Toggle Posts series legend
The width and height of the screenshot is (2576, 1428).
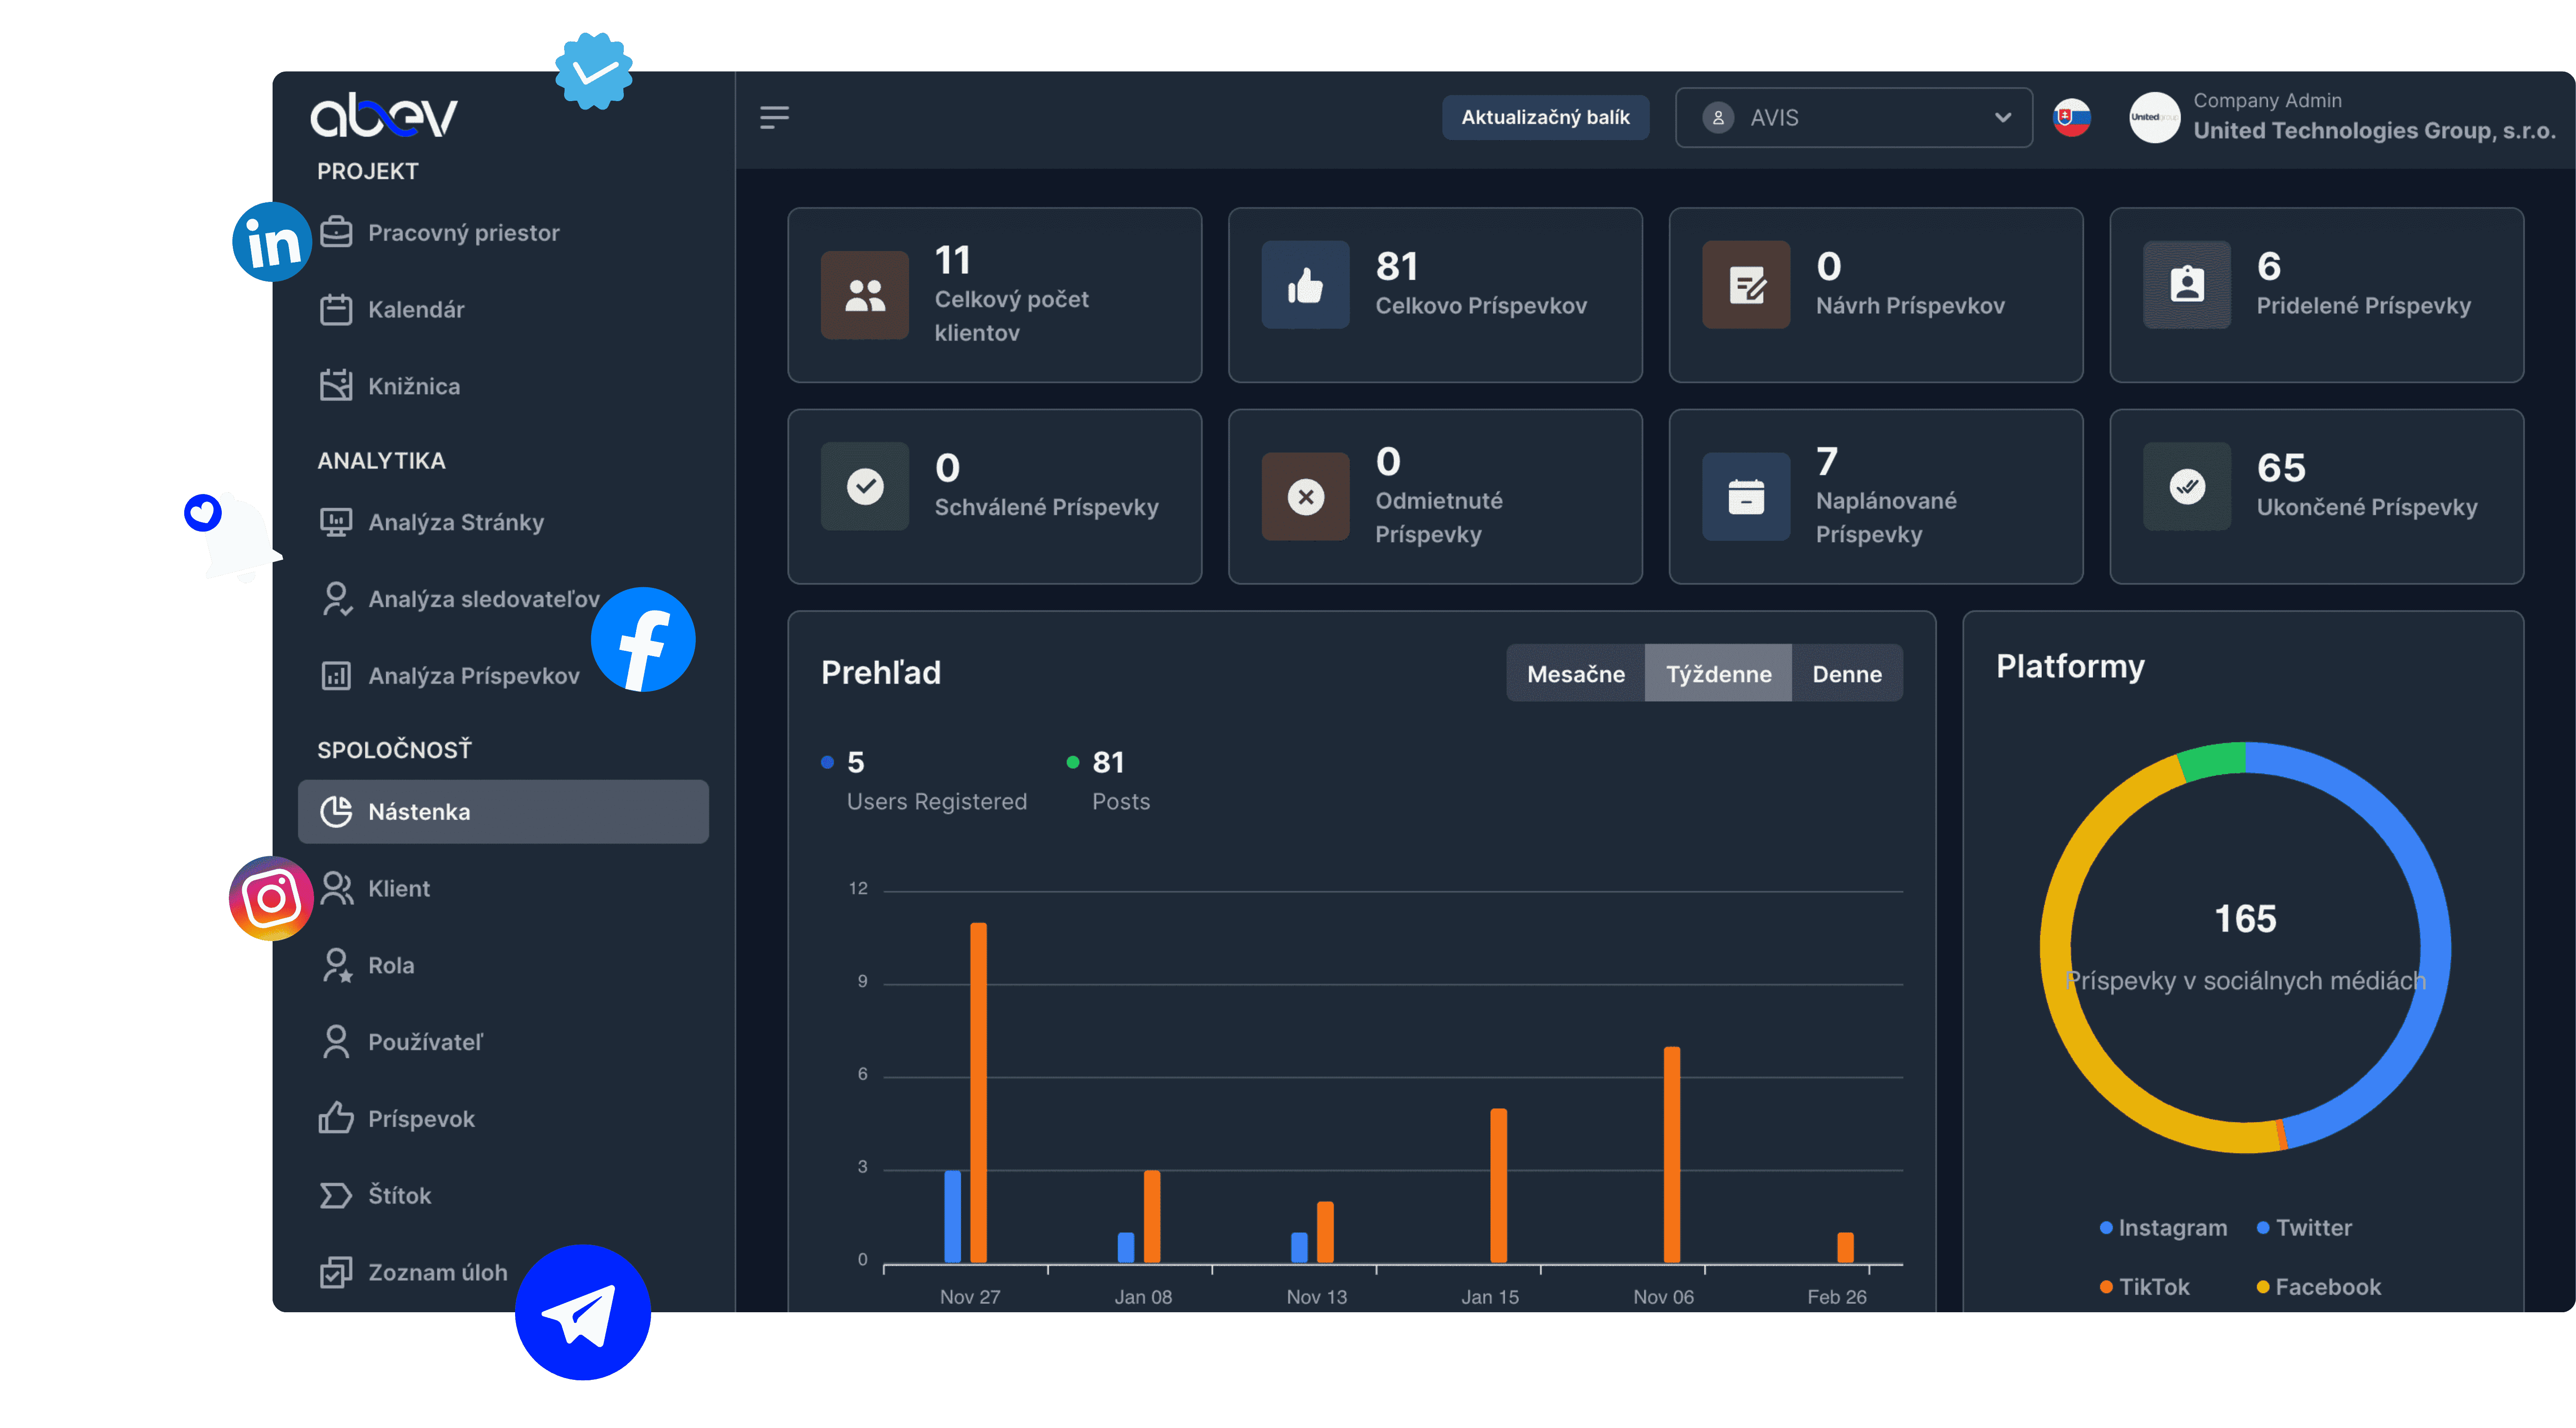click(1108, 781)
